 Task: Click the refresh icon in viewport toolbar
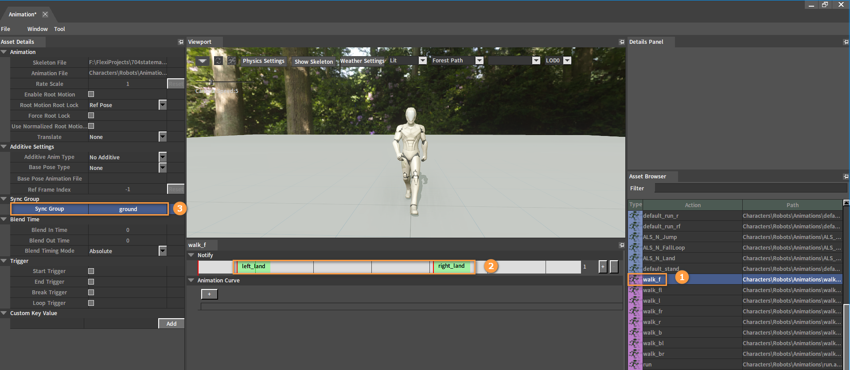point(218,61)
